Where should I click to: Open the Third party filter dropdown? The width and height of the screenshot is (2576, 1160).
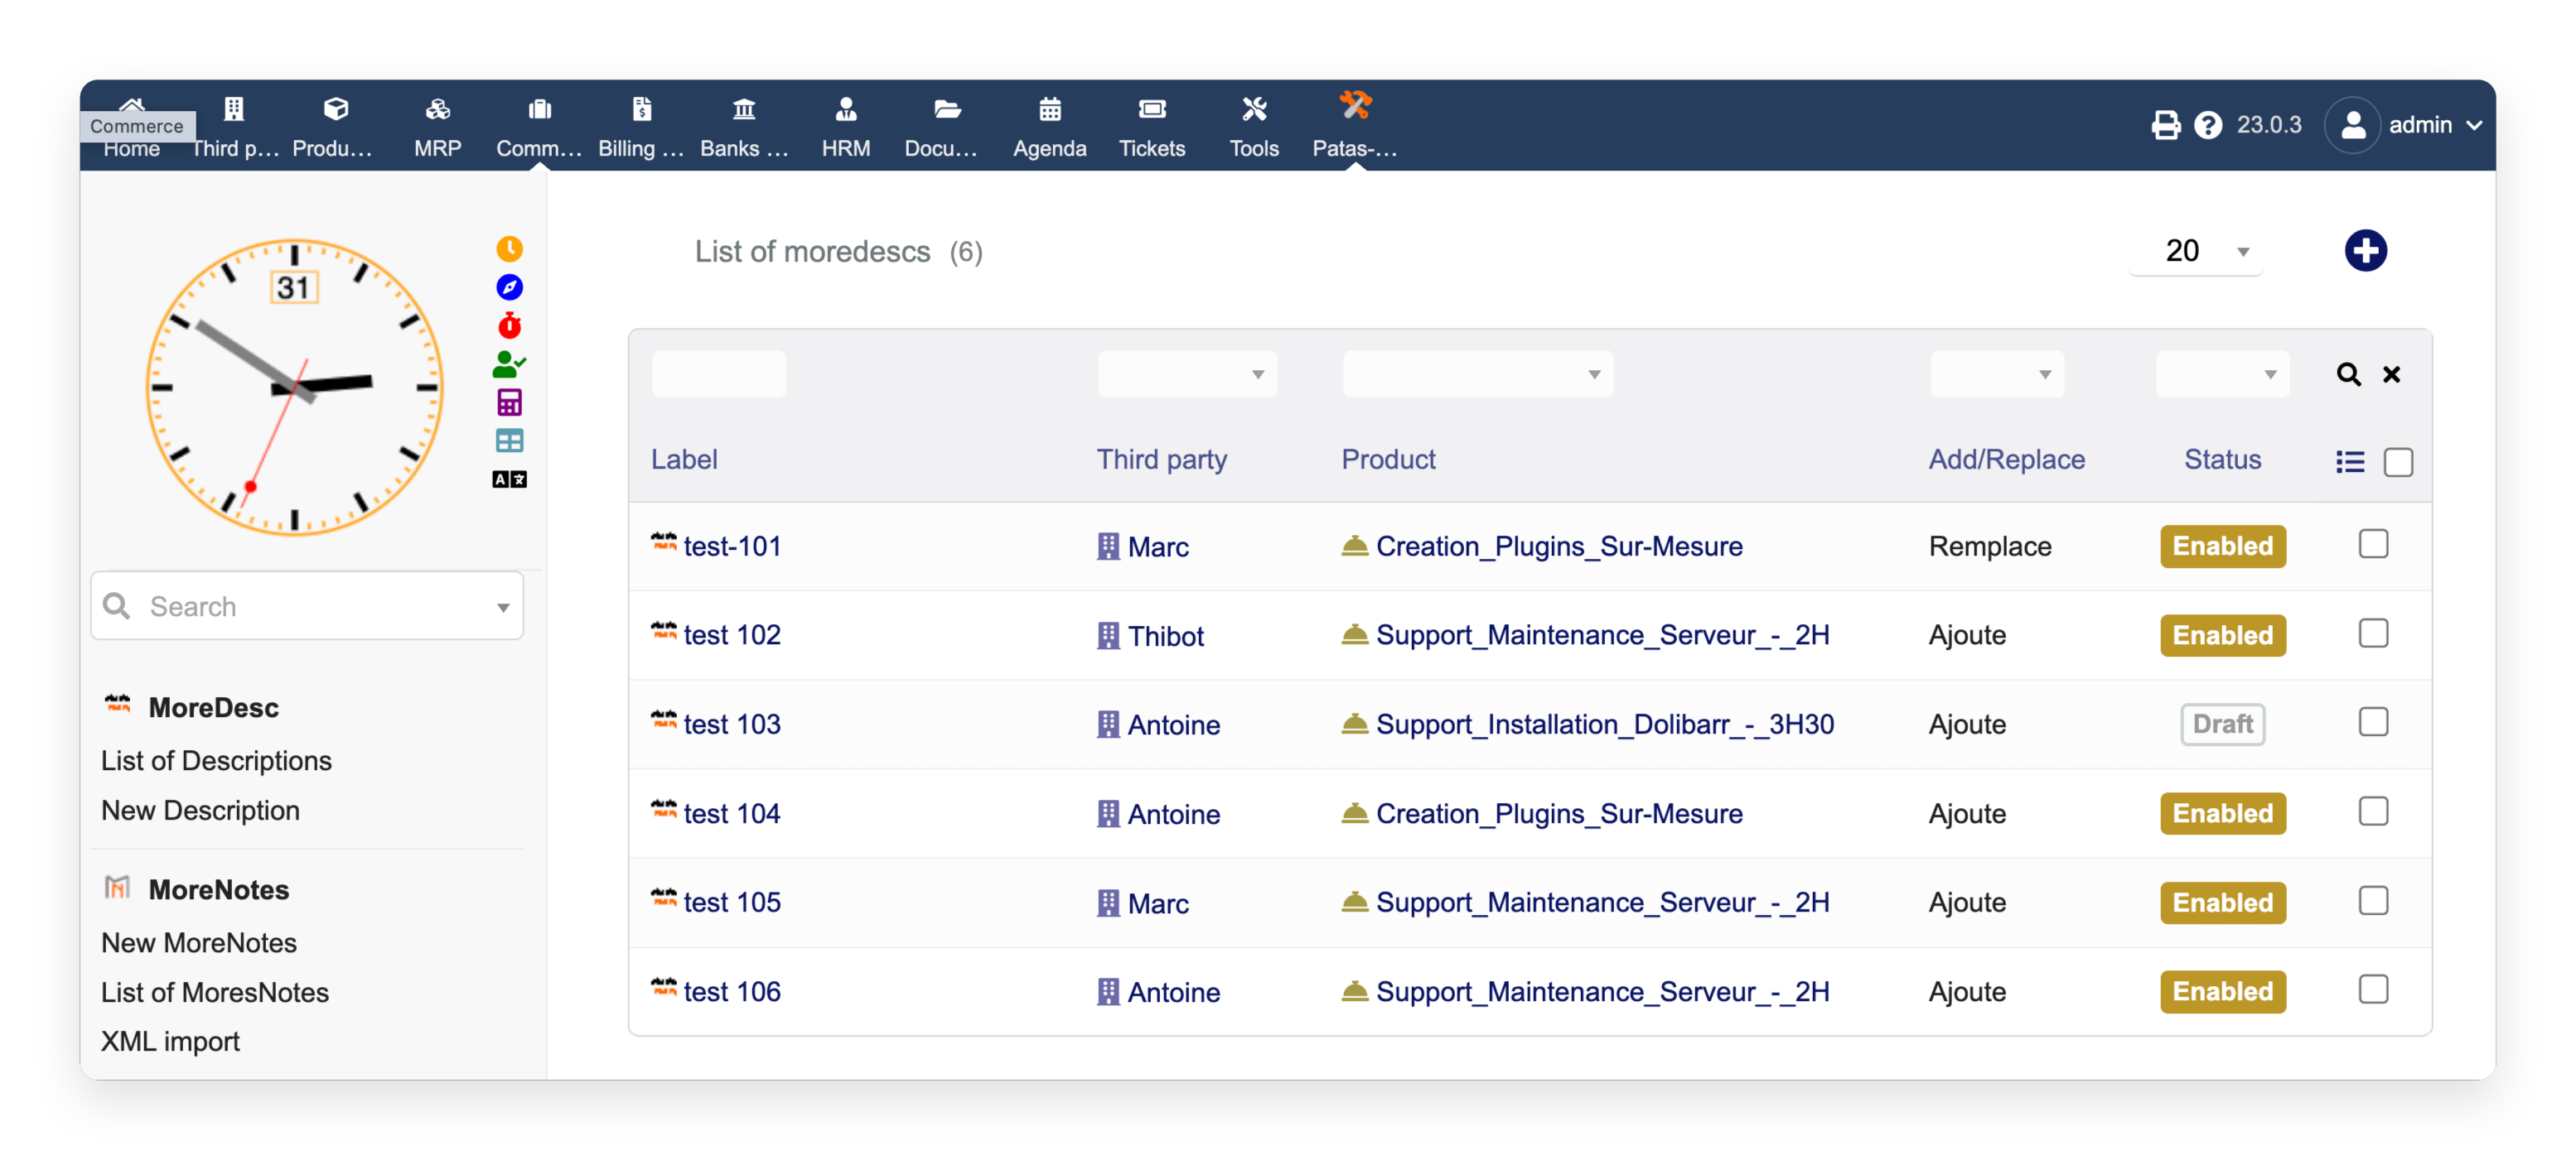1187,375
